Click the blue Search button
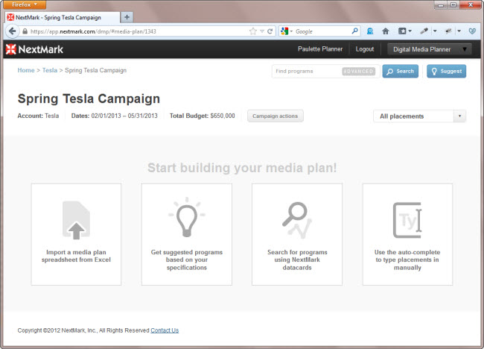Viewport: 484px width, 349px height. coord(401,71)
